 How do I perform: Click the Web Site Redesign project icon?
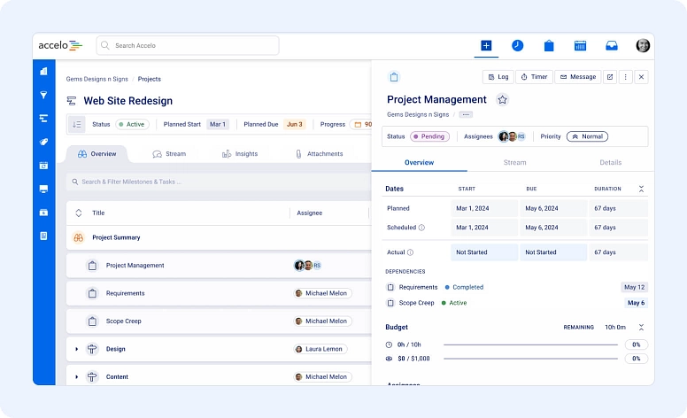point(72,101)
